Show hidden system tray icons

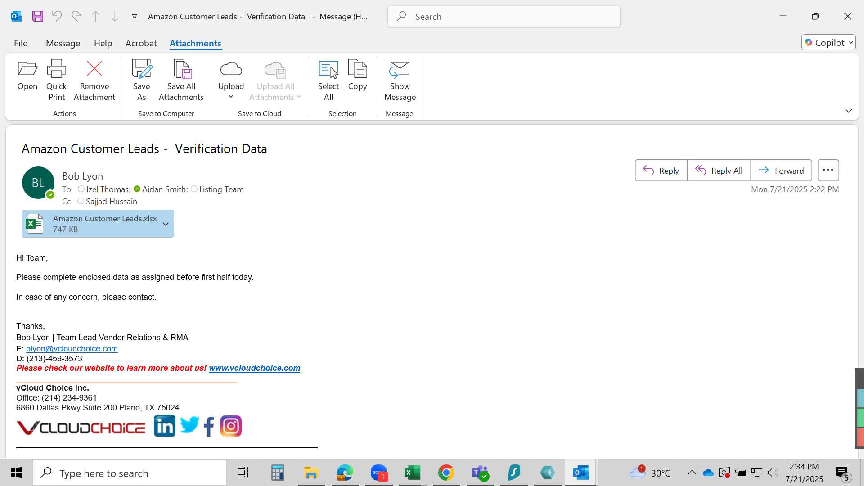692,472
